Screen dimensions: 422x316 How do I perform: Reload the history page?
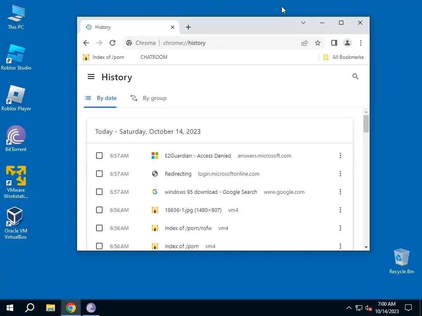113,43
